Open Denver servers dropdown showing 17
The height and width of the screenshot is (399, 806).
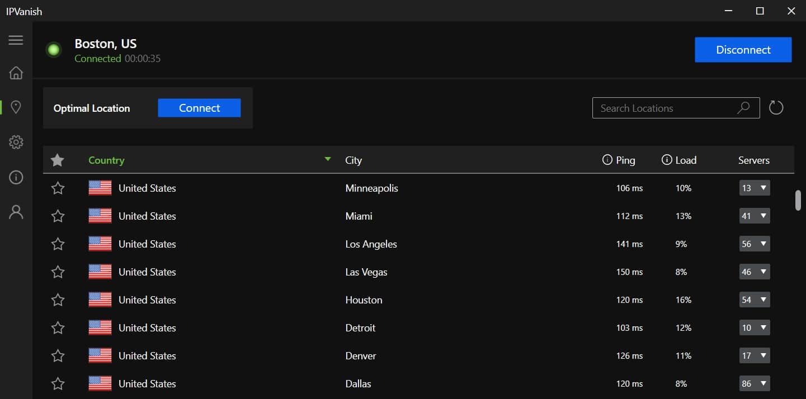click(755, 355)
